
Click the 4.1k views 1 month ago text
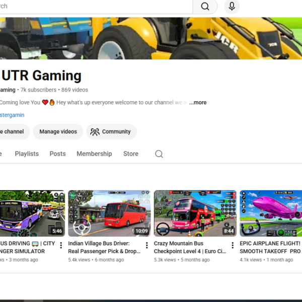[x=266, y=260]
